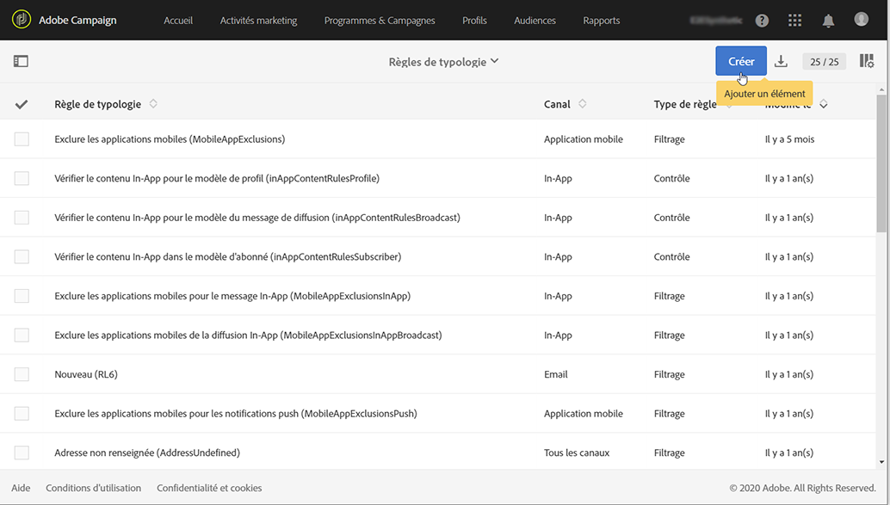Viewport: 890px width, 505px height.
Task: Open the user profile avatar
Action: tap(862, 20)
